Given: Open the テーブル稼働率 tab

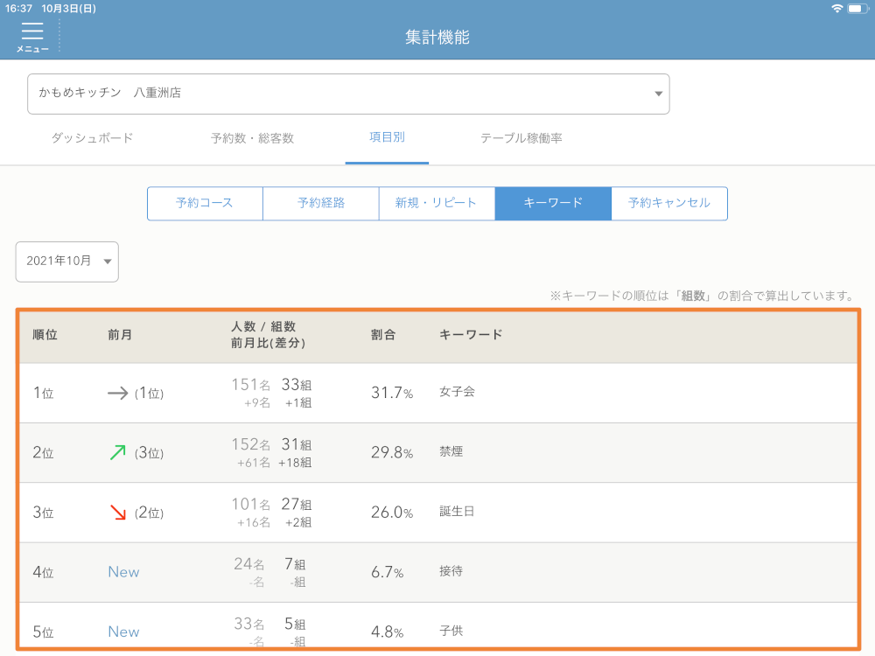Looking at the screenshot, I should point(521,138).
